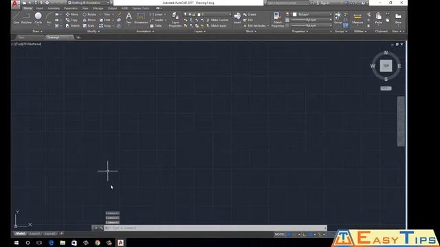
Task: Open the Windows Start menu
Action: pos(16,243)
